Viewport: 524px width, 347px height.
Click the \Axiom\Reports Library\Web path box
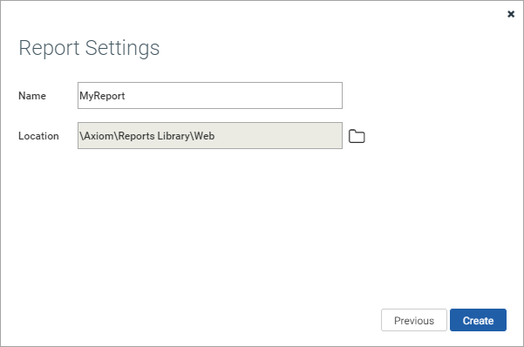click(210, 136)
